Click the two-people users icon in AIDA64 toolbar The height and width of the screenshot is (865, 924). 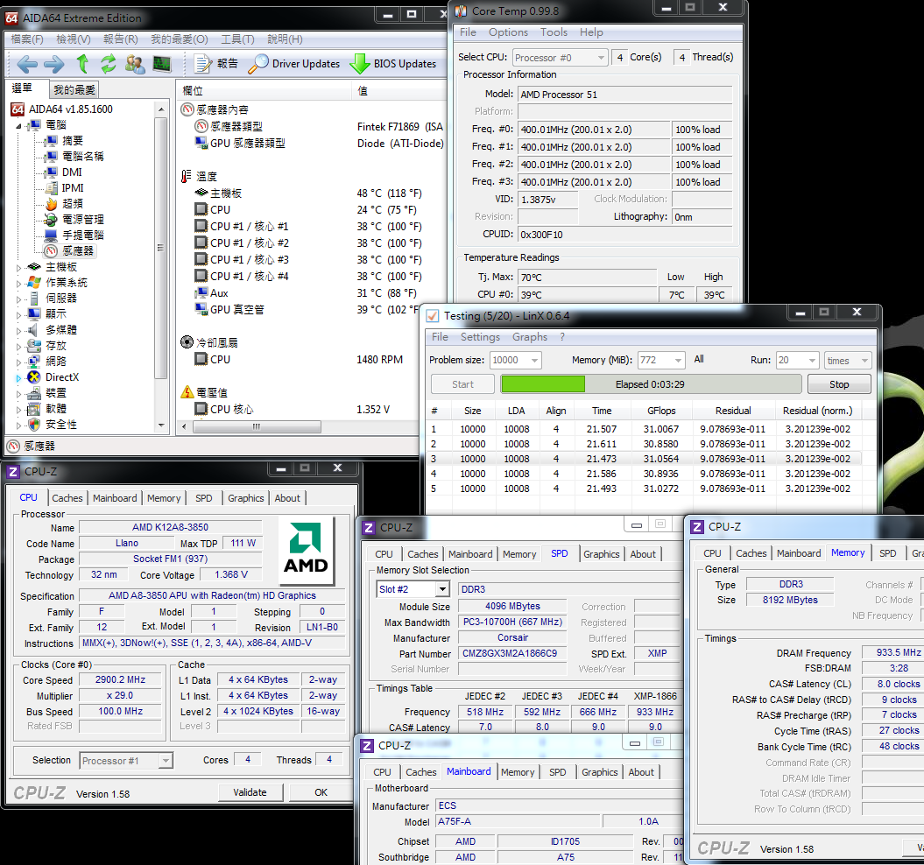click(x=135, y=64)
